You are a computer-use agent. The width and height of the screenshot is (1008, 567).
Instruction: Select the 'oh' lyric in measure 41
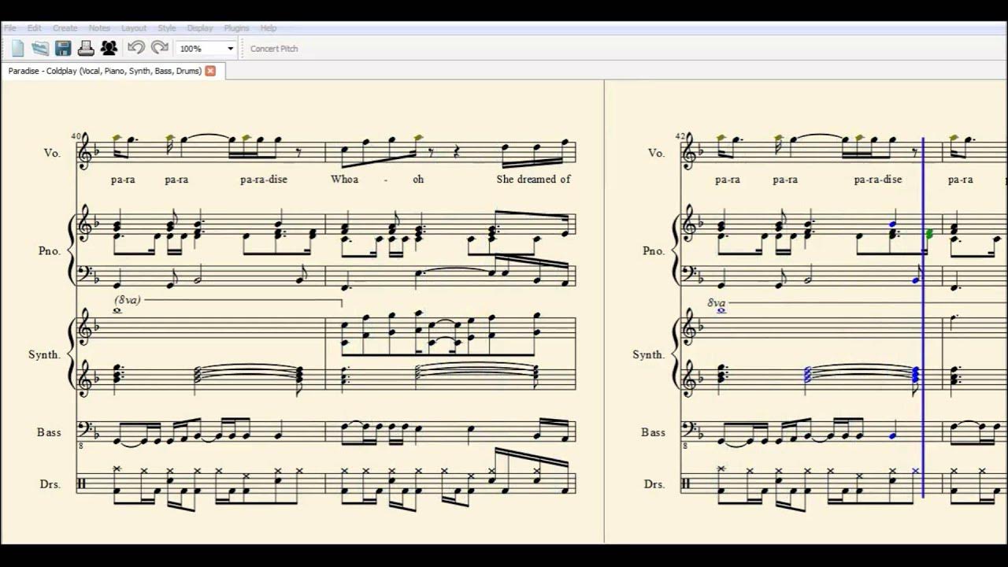[418, 180]
